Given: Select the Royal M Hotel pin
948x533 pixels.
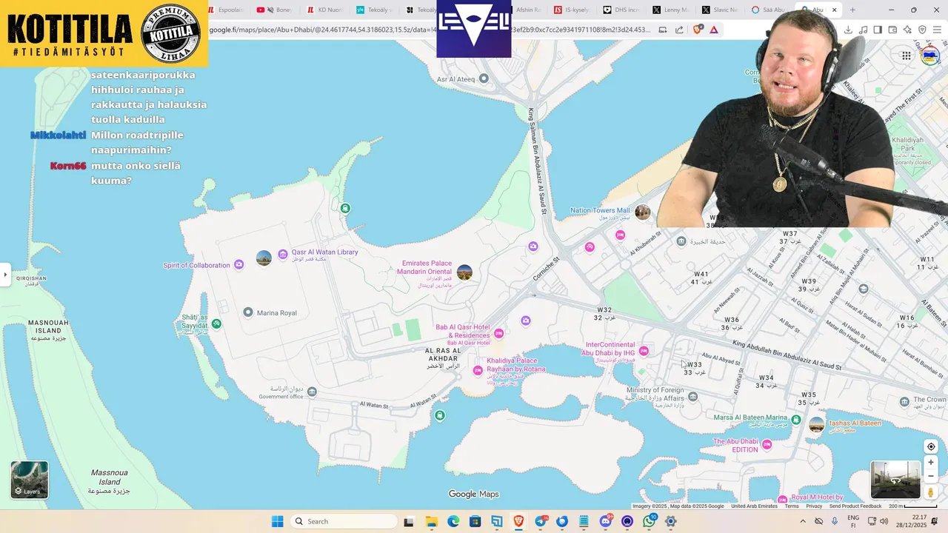Looking at the screenshot, I should point(782,499).
